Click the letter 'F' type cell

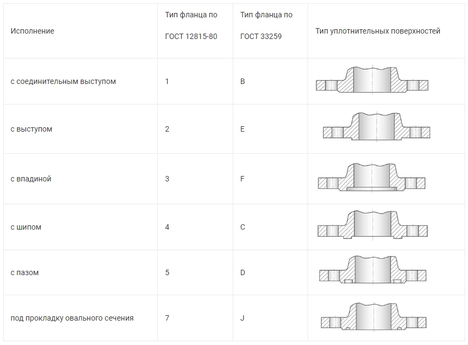pos(242,179)
